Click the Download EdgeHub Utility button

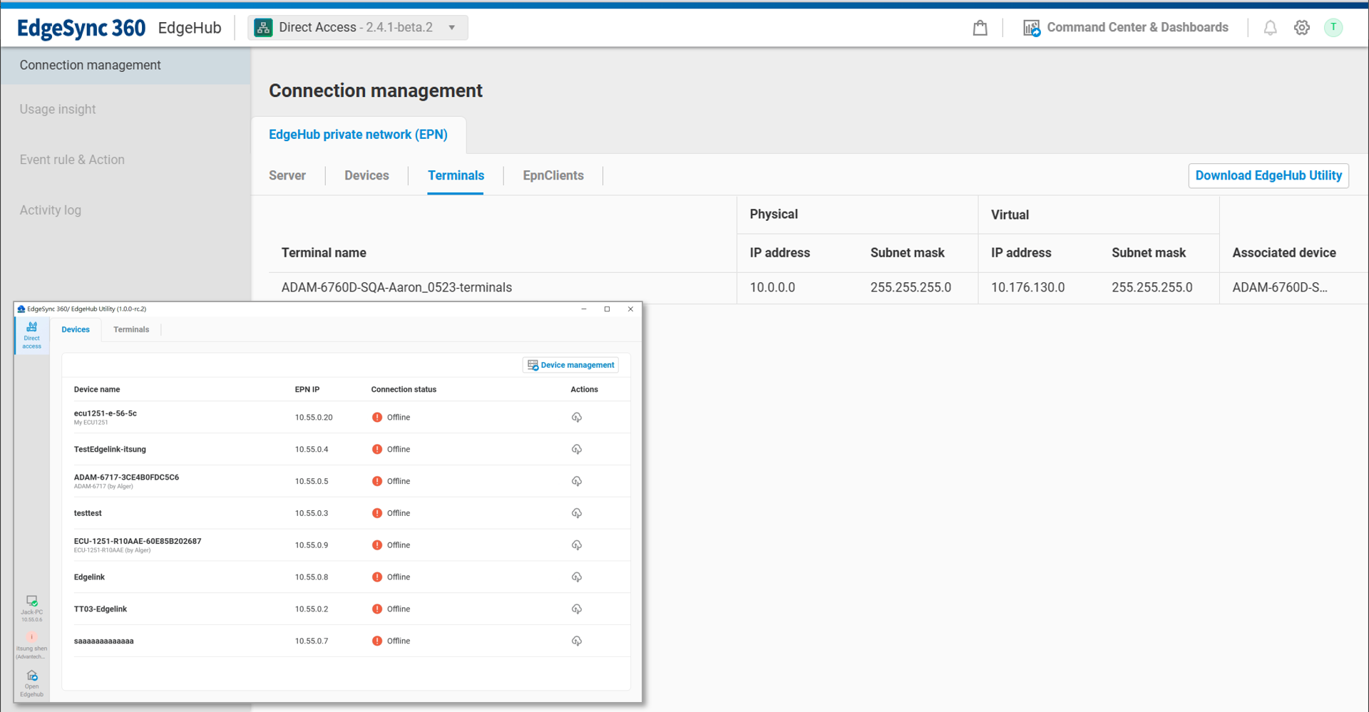coord(1268,176)
